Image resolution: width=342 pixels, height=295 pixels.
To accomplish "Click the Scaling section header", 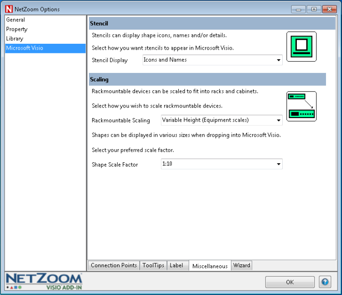I will pyautogui.click(x=207, y=79).
